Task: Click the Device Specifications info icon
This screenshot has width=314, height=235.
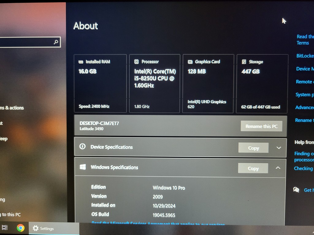Action: coord(82,147)
